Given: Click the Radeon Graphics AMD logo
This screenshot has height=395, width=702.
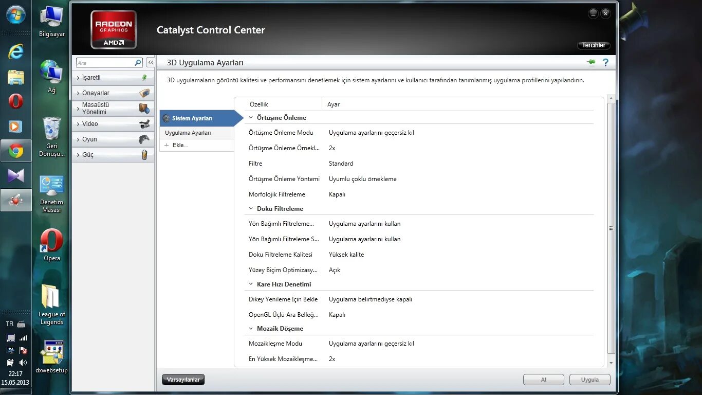Looking at the screenshot, I should coord(114,29).
